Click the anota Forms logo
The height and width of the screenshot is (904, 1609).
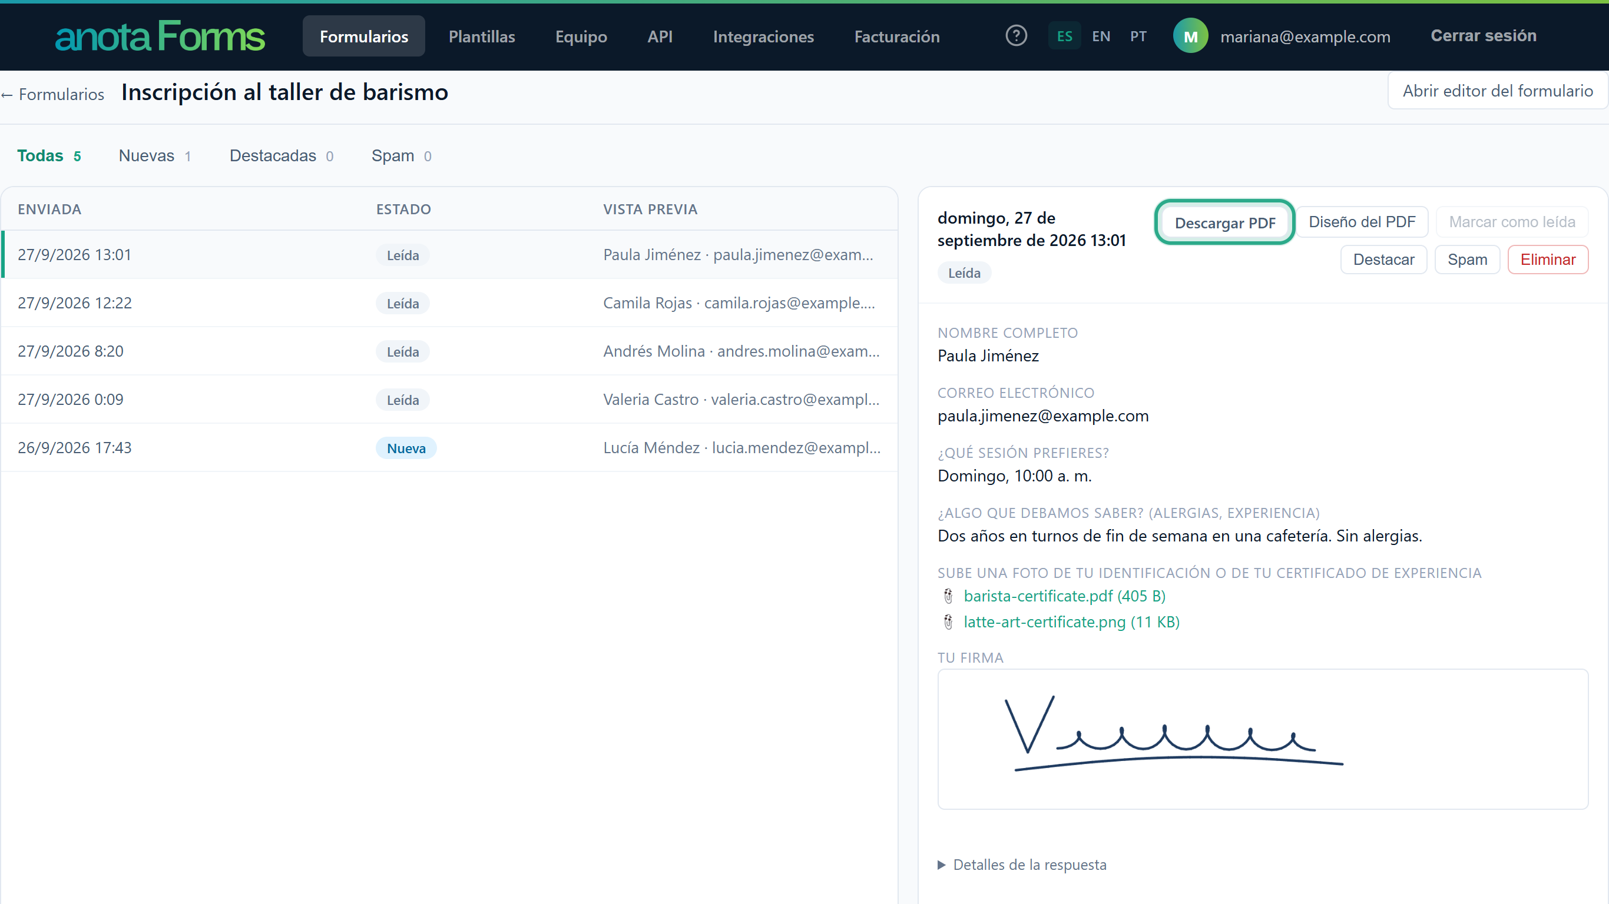[160, 36]
